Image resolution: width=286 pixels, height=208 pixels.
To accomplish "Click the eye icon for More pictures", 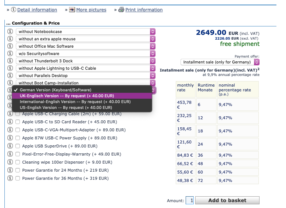I will tap(72, 10).
